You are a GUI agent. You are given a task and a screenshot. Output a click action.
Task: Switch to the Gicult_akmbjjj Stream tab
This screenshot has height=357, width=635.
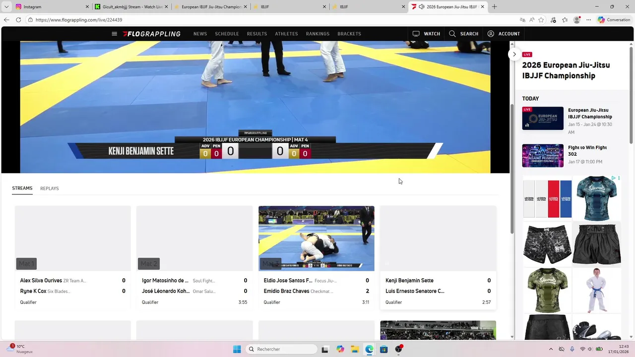[131, 7]
